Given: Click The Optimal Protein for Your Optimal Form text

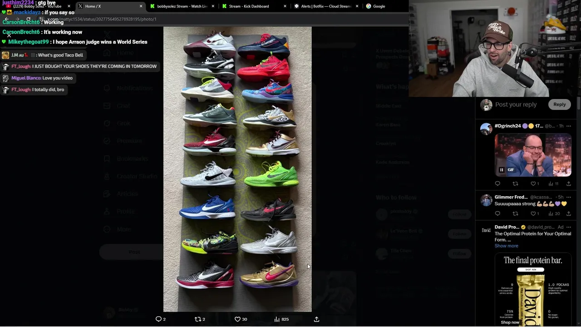Looking at the screenshot, I should pyautogui.click(x=533, y=237).
